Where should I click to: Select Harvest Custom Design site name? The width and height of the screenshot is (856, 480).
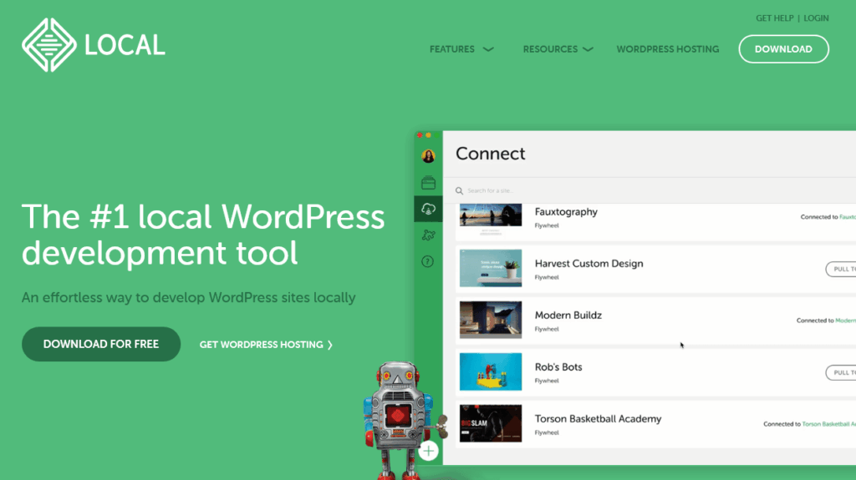[589, 264]
